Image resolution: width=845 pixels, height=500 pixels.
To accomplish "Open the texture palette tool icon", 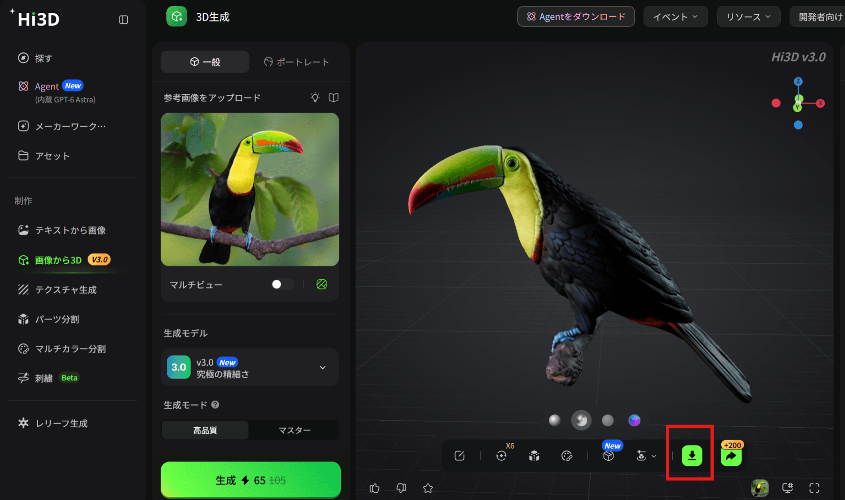I will point(567,456).
